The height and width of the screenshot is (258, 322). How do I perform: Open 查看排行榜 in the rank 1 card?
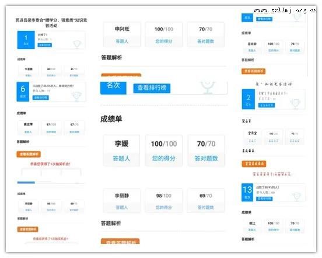[x=45, y=45]
